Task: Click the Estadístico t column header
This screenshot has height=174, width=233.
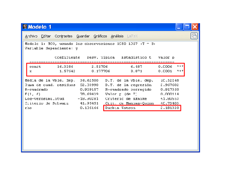Action: coord(136,57)
